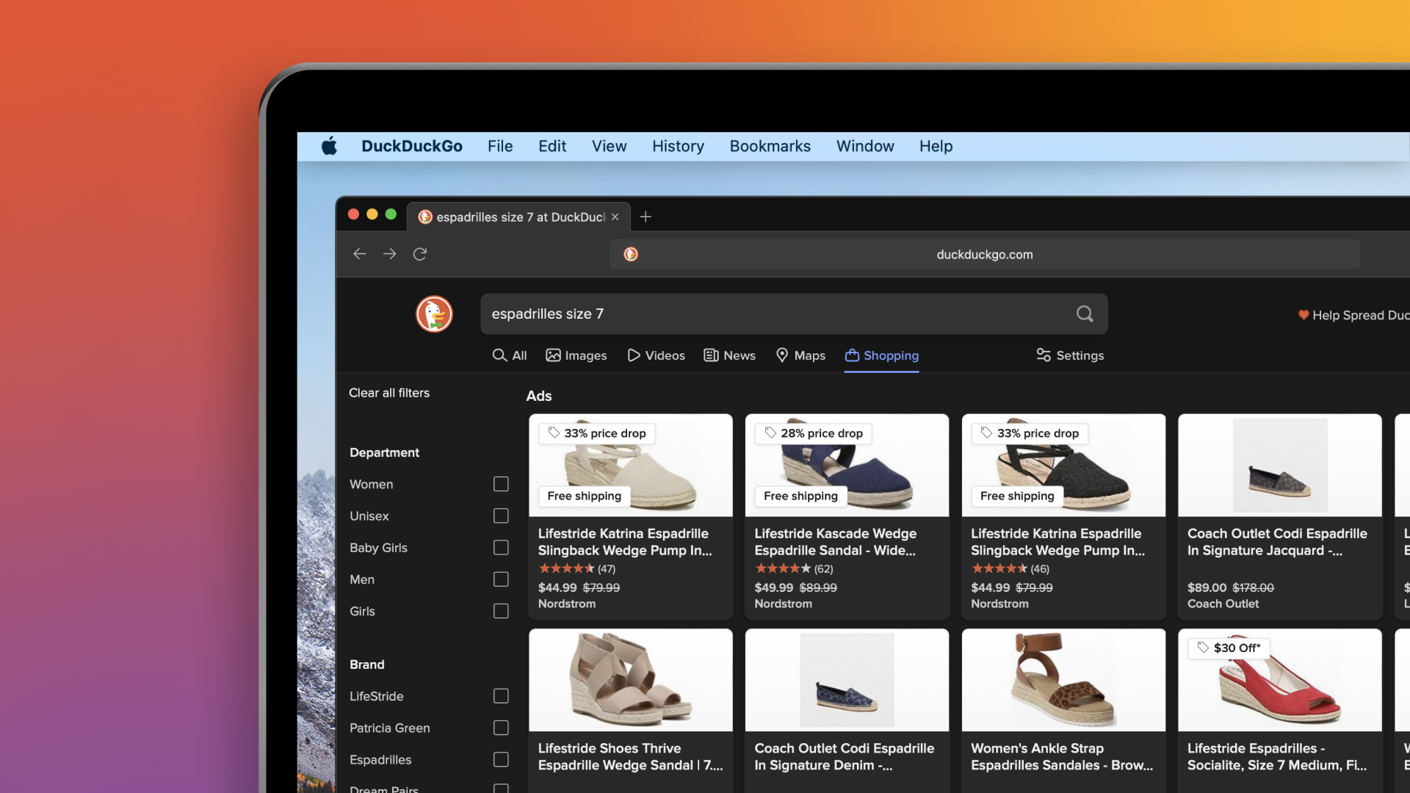Click the DuckDuckGo icon in address bar
Viewport: 1410px width, 793px height.
pos(631,254)
